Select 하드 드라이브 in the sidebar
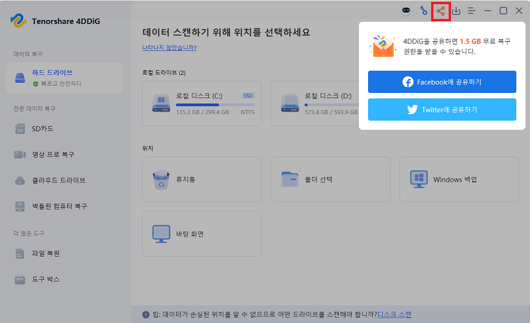The image size is (530, 323). pyautogui.click(x=64, y=78)
